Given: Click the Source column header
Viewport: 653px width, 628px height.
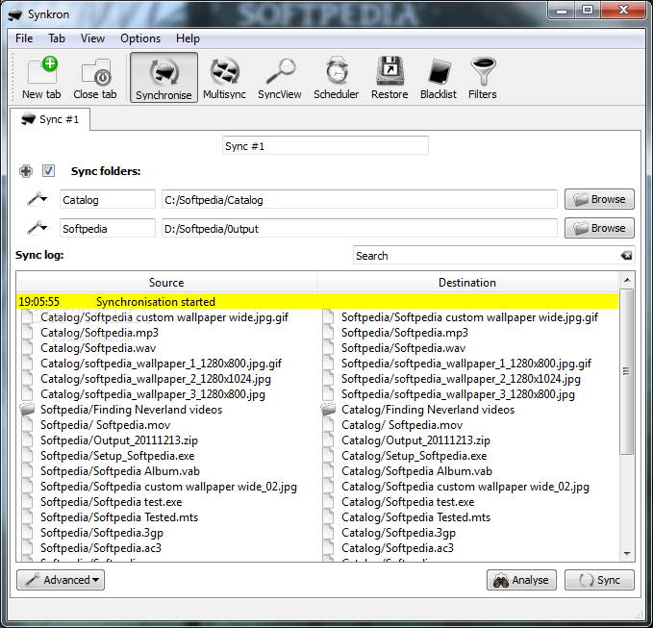Looking at the screenshot, I should [166, 283].
